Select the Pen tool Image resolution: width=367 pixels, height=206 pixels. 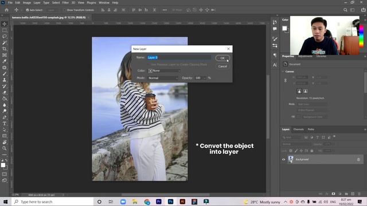(x=5, y=117)
